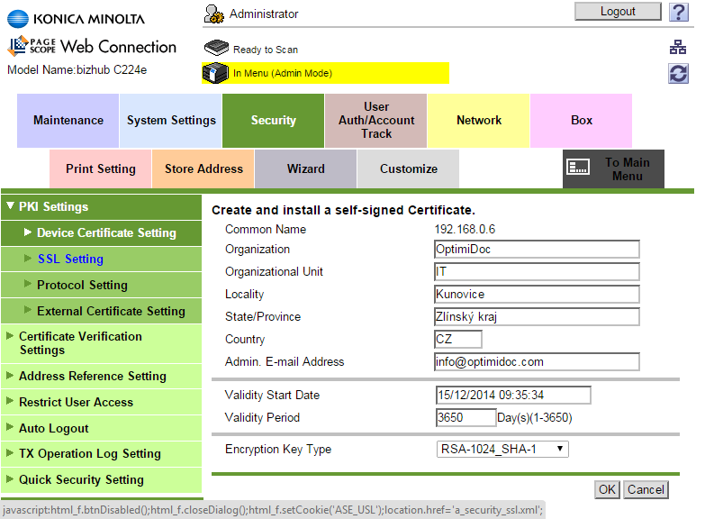The image size is (714, 519).
Task: Open Device Certificate Setting item
Action: coord(106,232)
